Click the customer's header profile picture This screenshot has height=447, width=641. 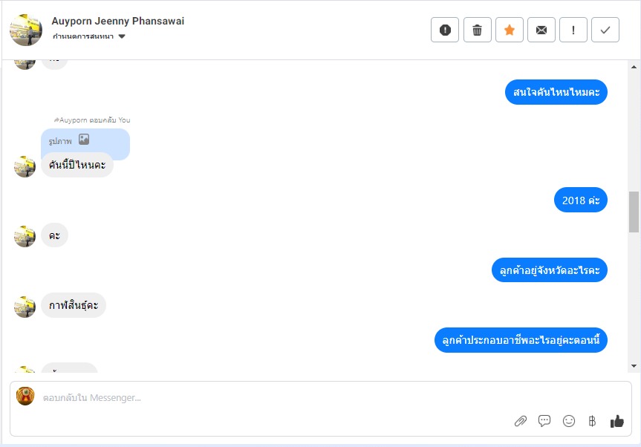coord(26,30)
